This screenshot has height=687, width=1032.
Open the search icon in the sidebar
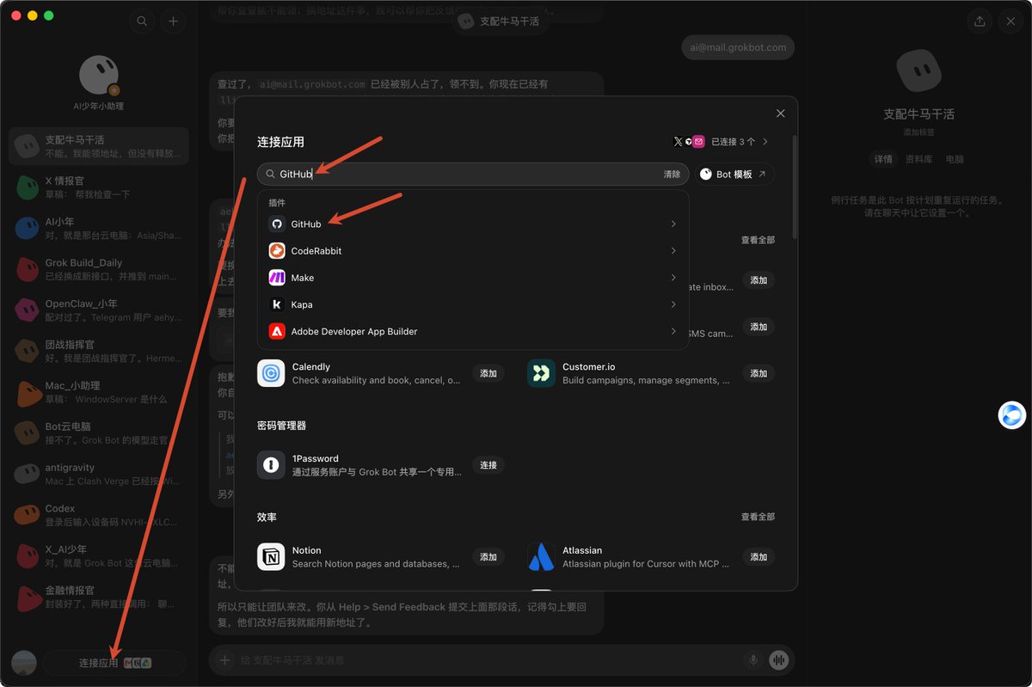coord(142,21)
